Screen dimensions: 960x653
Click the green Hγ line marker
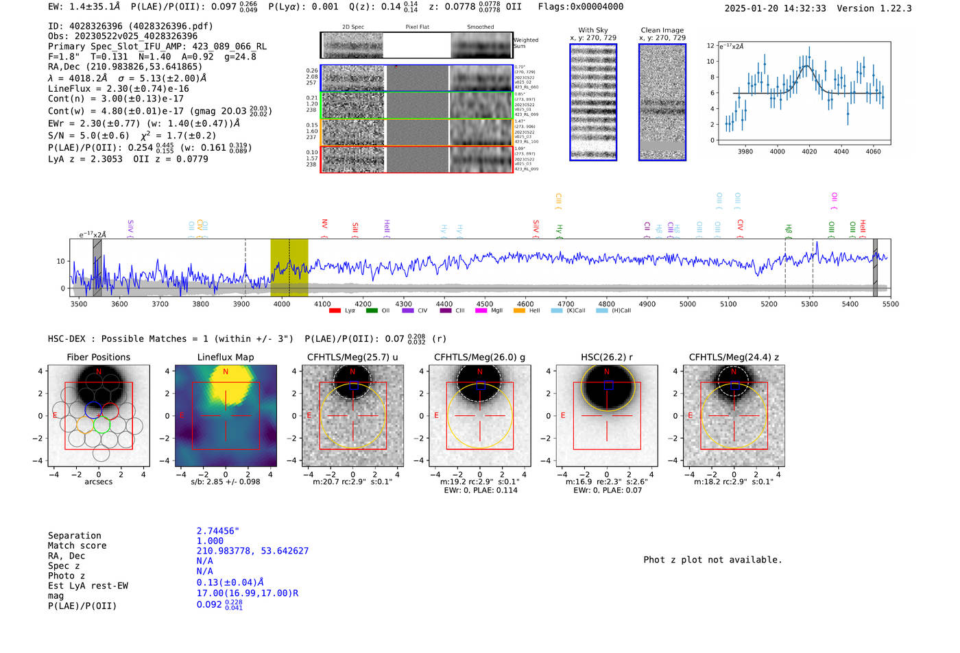560,231
